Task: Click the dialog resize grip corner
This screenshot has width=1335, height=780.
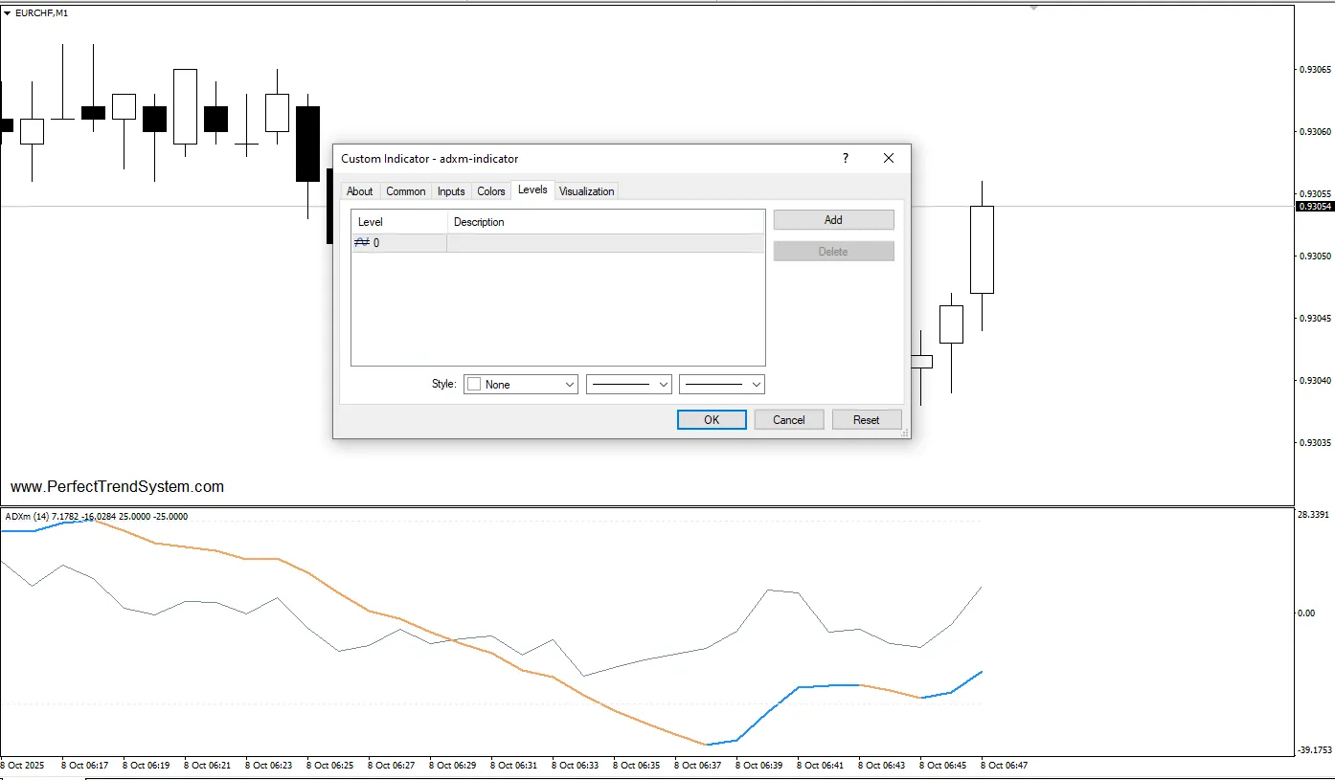Action: click(x=904, y=434)
